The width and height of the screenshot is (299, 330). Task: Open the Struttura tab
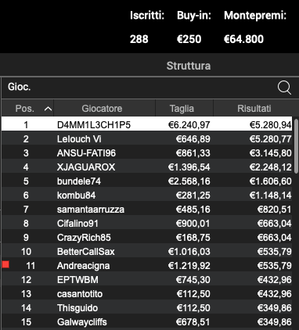click(189, 66)
